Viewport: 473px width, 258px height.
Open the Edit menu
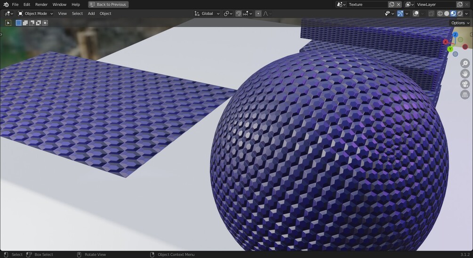pos(27,5)
